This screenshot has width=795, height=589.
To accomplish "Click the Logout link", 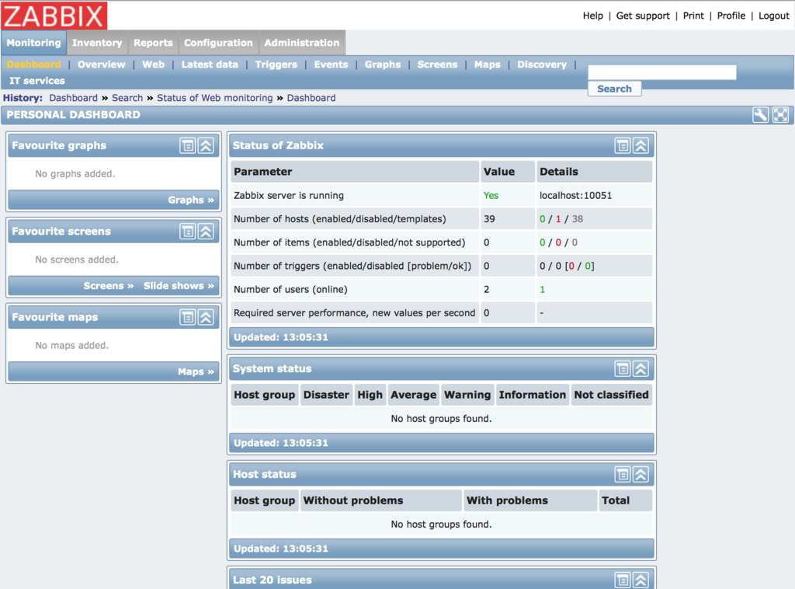I will click(774, 16).
